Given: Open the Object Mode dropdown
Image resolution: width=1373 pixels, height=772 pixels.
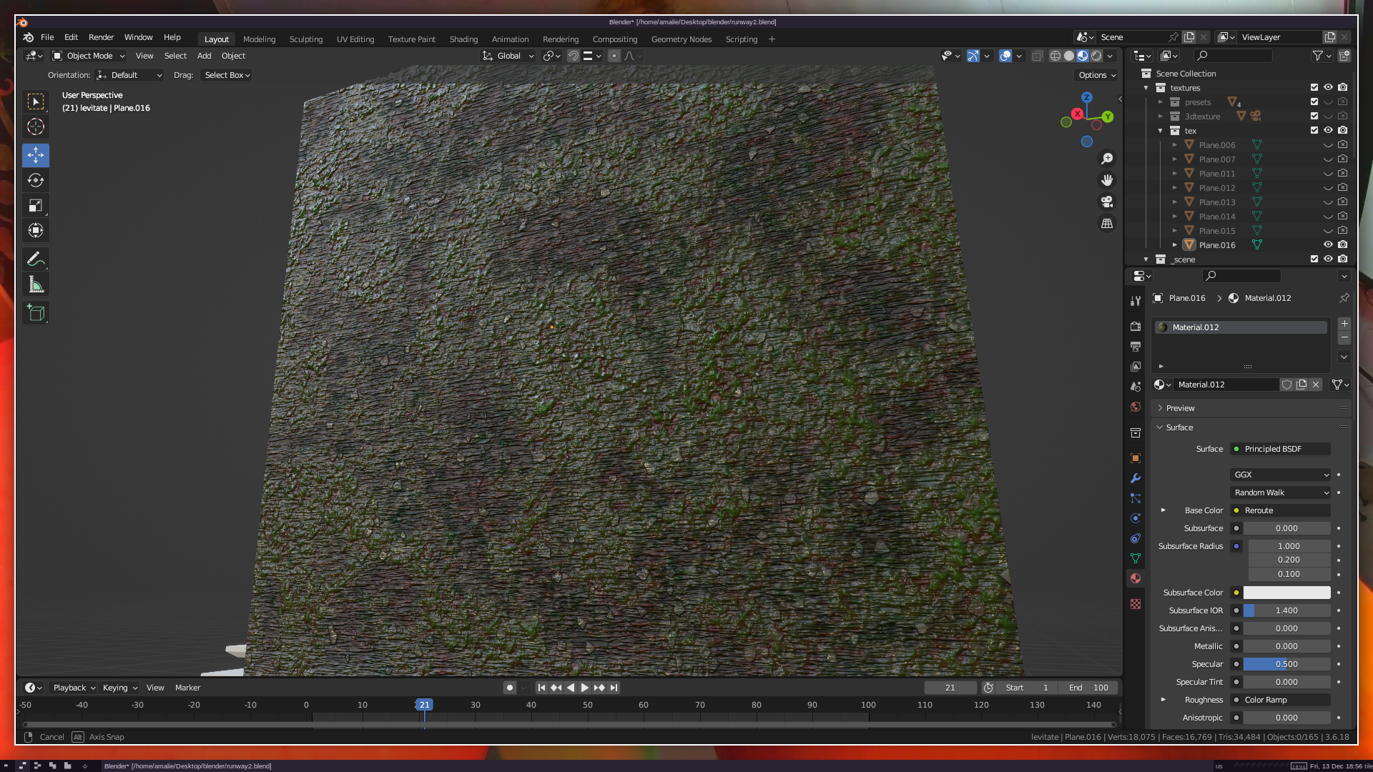Looking at the screenshot, I should pos(89,56).
